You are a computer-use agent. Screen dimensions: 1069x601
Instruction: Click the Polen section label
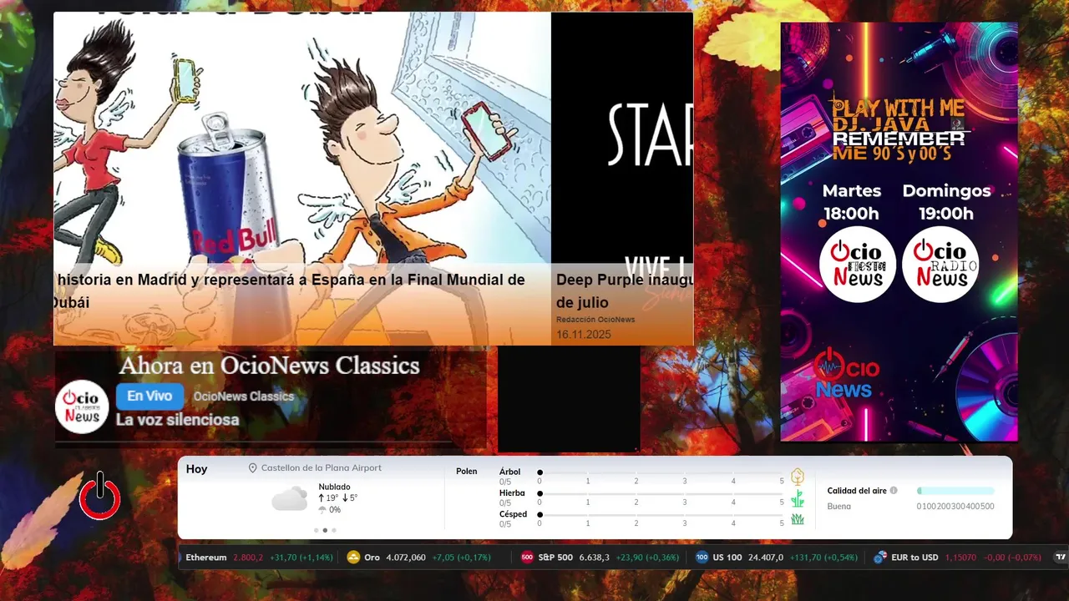pos(466,472)
